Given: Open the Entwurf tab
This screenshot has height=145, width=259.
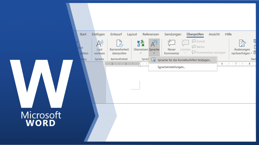Looking at the screenshot, I should pyautogui.click(x=116, y=34).
